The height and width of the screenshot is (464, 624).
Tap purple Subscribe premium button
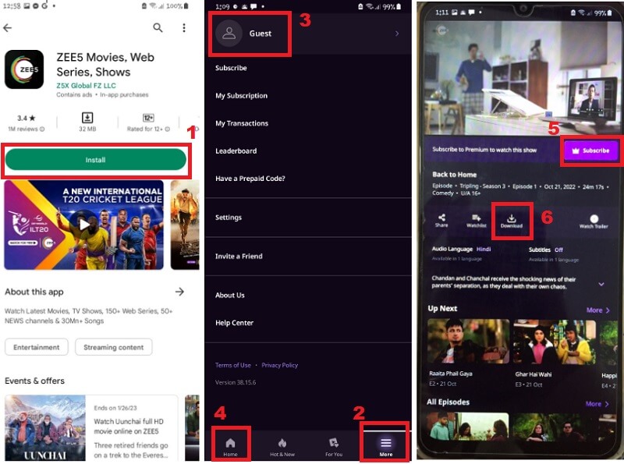590,151
